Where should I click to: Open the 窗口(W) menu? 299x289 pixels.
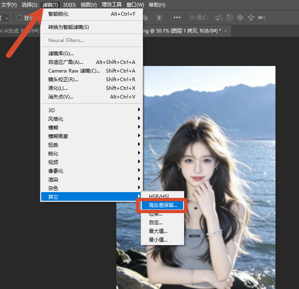135,5
